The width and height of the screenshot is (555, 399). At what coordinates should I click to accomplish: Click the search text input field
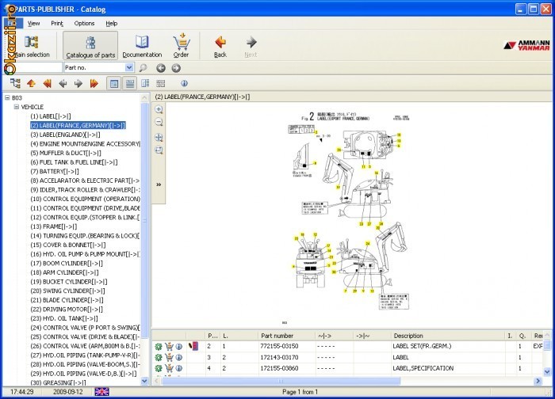click(x=38, y=67)
